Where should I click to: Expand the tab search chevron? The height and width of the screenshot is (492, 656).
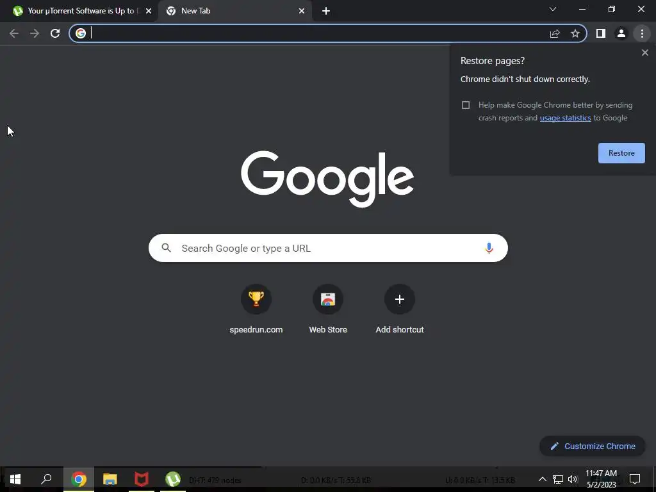coord(553,9)
